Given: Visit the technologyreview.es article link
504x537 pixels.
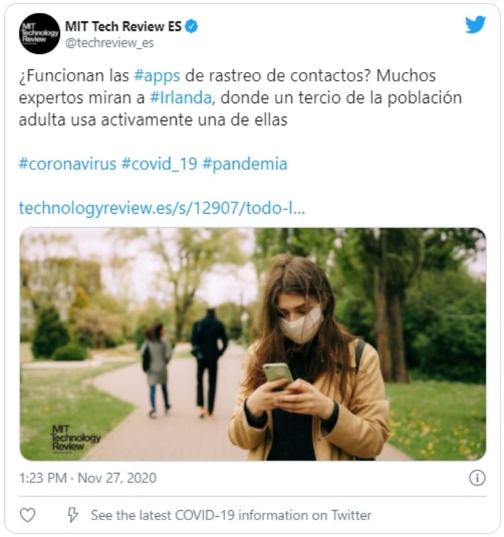Looking at the screenshot, I should [161, 208].
